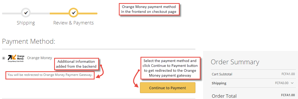Click the Shipping step checkmark circle
298x99 pixels.
26,13
